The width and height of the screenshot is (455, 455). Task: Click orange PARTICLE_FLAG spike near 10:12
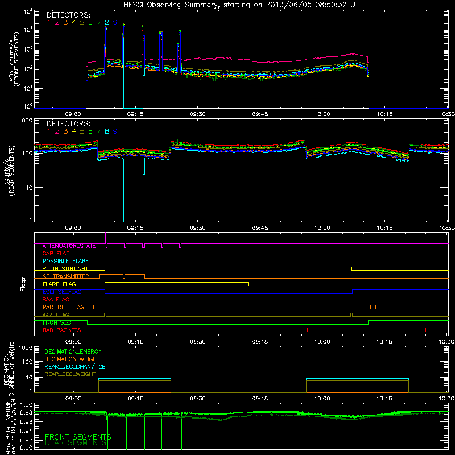(x=371, y=307)
